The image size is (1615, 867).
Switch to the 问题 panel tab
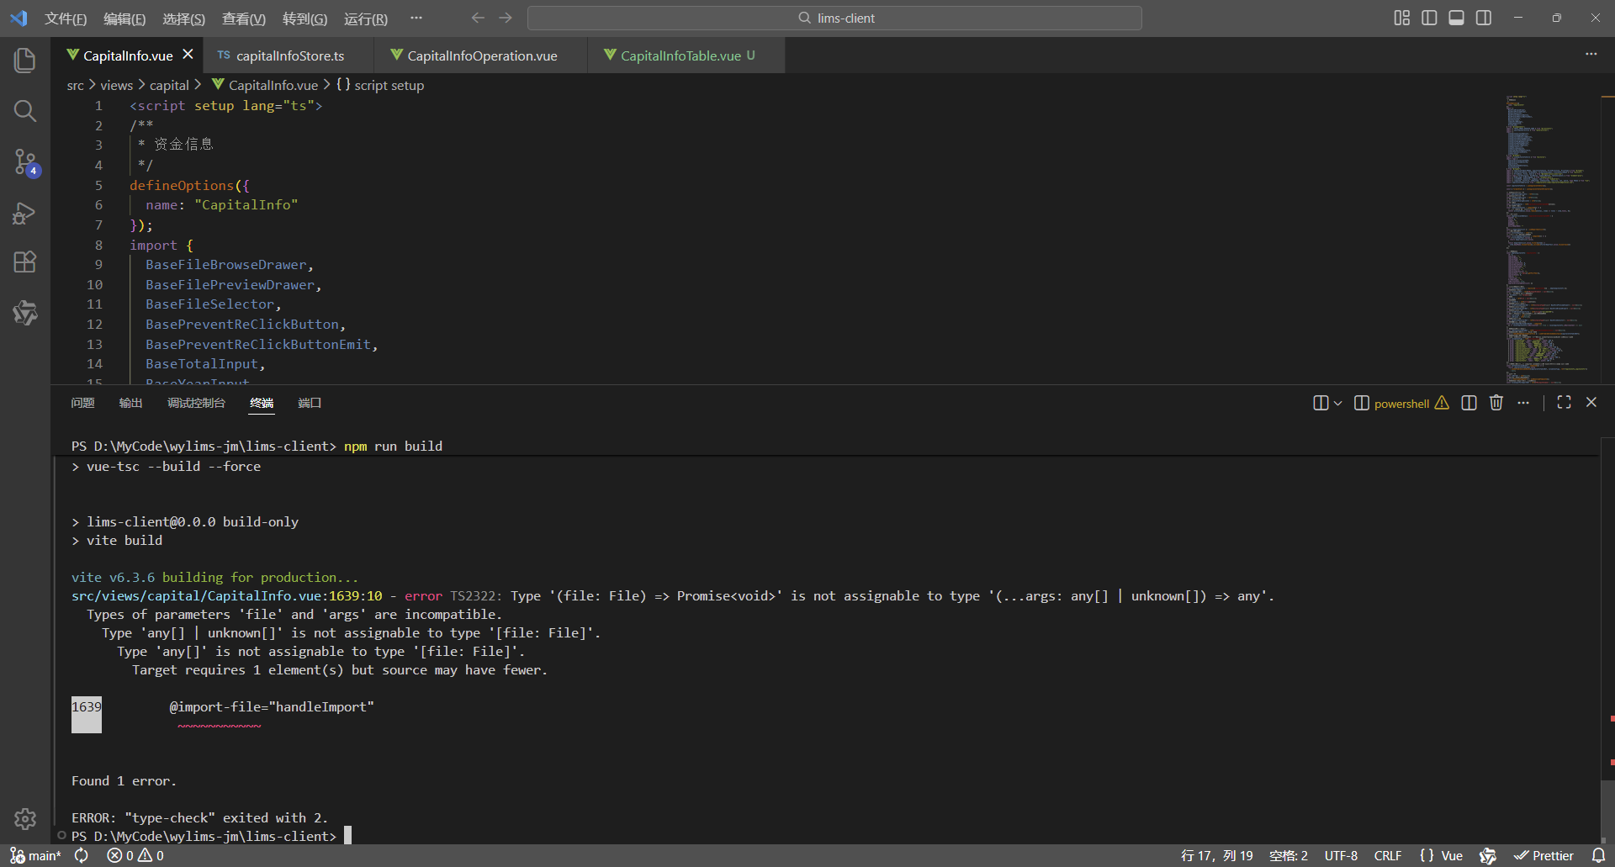click(82, 403)
